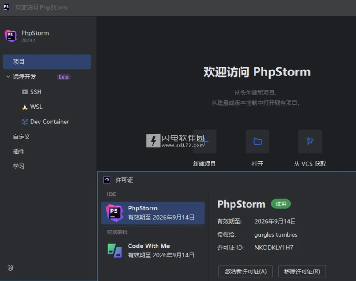356x281 pixels.
Task: Click the 从 VCS 获取 branch icon
Action: click(310, 141)
